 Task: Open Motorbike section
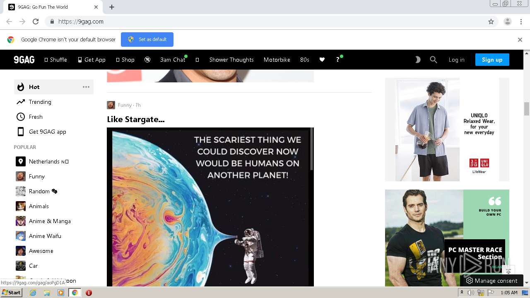pyautogui.click(x=277, y=60)
